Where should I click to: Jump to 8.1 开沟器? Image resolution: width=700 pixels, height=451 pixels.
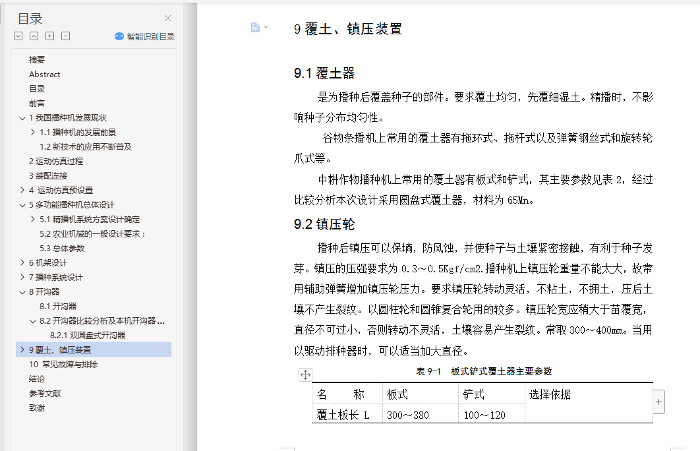(58, 307)
